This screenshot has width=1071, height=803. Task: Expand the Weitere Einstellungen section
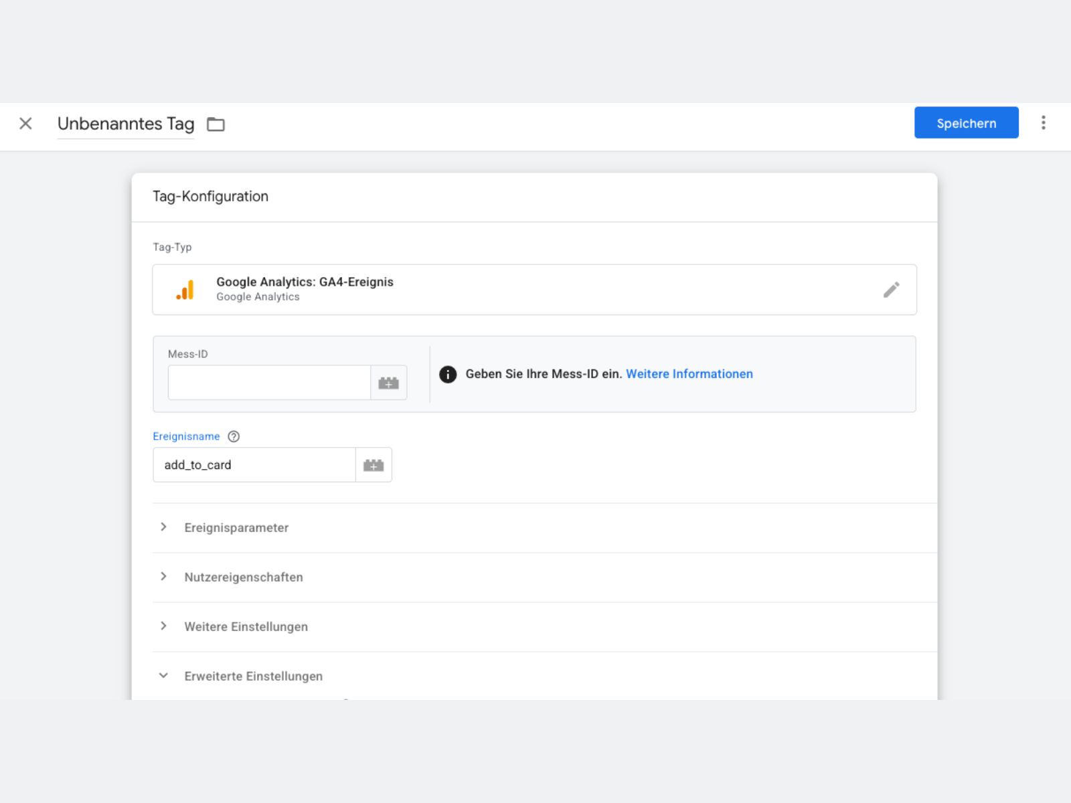(x=545, y=627)
